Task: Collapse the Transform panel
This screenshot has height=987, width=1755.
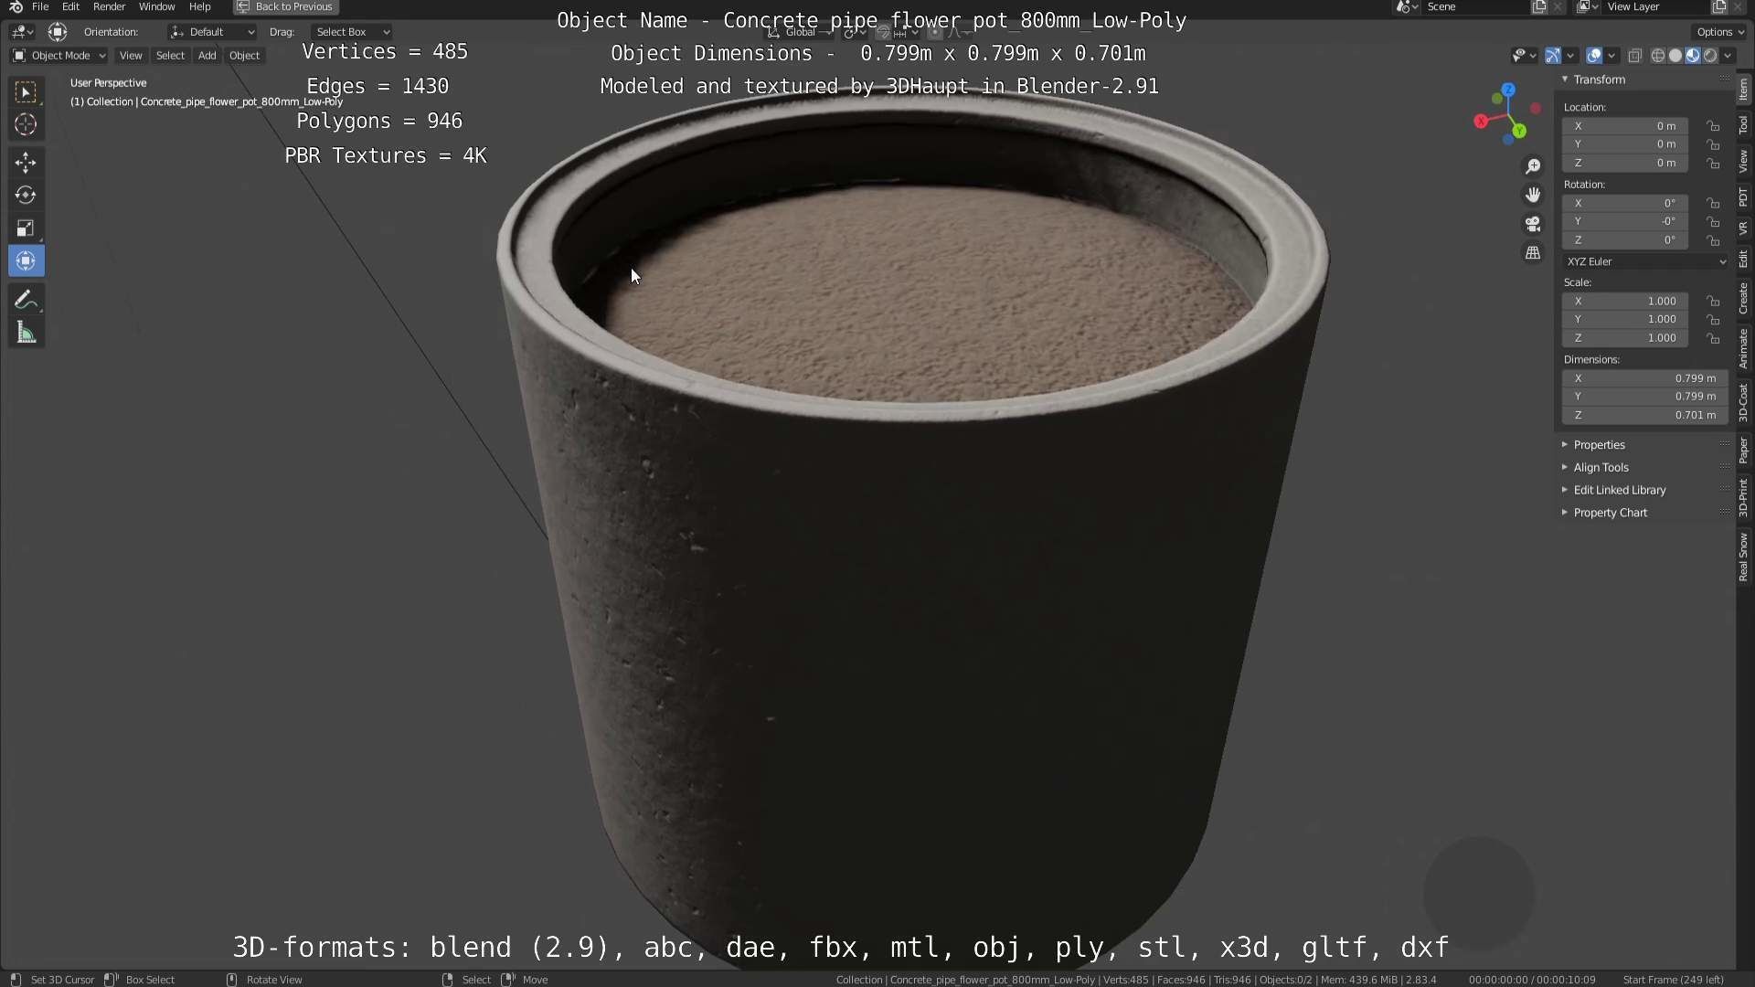Action: click(1599, 80)
